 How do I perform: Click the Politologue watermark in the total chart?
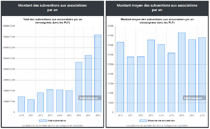coord(90,98)
